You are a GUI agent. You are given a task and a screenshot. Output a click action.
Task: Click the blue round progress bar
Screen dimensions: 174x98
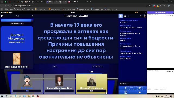(x=17, y=20)
